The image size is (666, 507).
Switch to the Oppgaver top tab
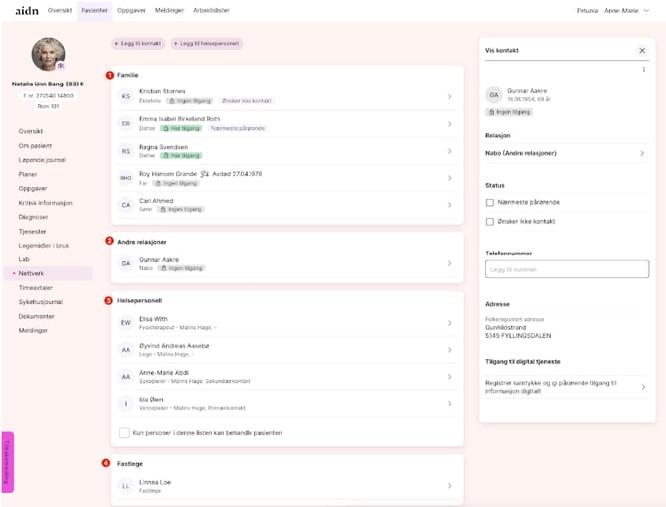(131, 9)
